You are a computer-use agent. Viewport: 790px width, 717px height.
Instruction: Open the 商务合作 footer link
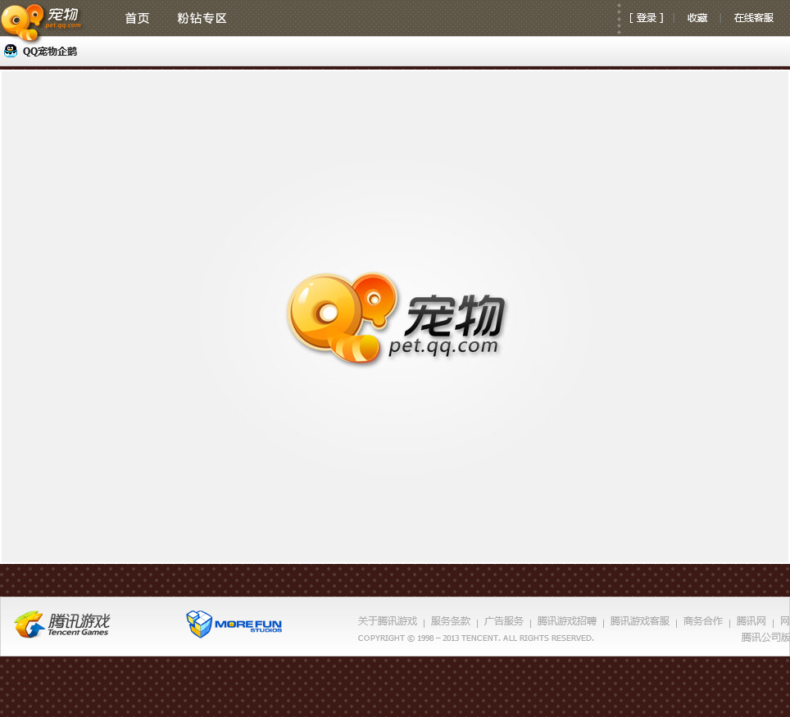pos(703,621)
